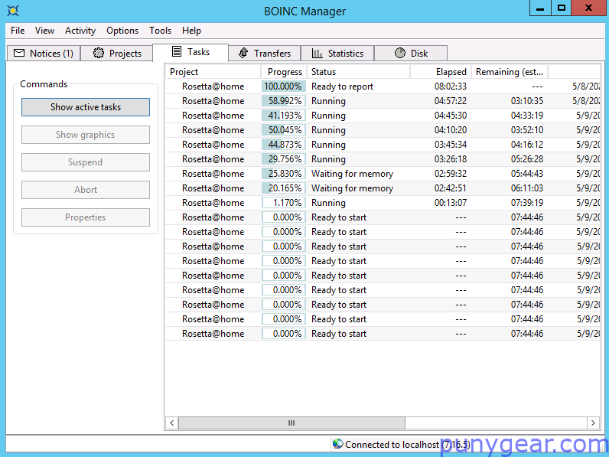The image size is (609, 457).
Task: Select the 'Ready to report' status cell
Action: click(x=342, y=87)
